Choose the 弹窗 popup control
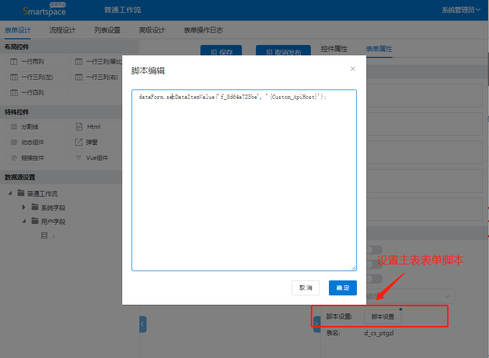The width and height of the screenshot is (489, 358). [x=91, y=142]
